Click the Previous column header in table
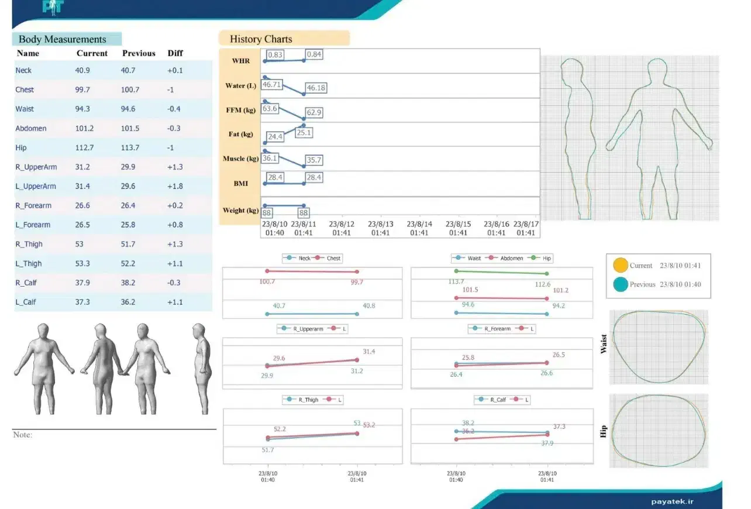 139,53
